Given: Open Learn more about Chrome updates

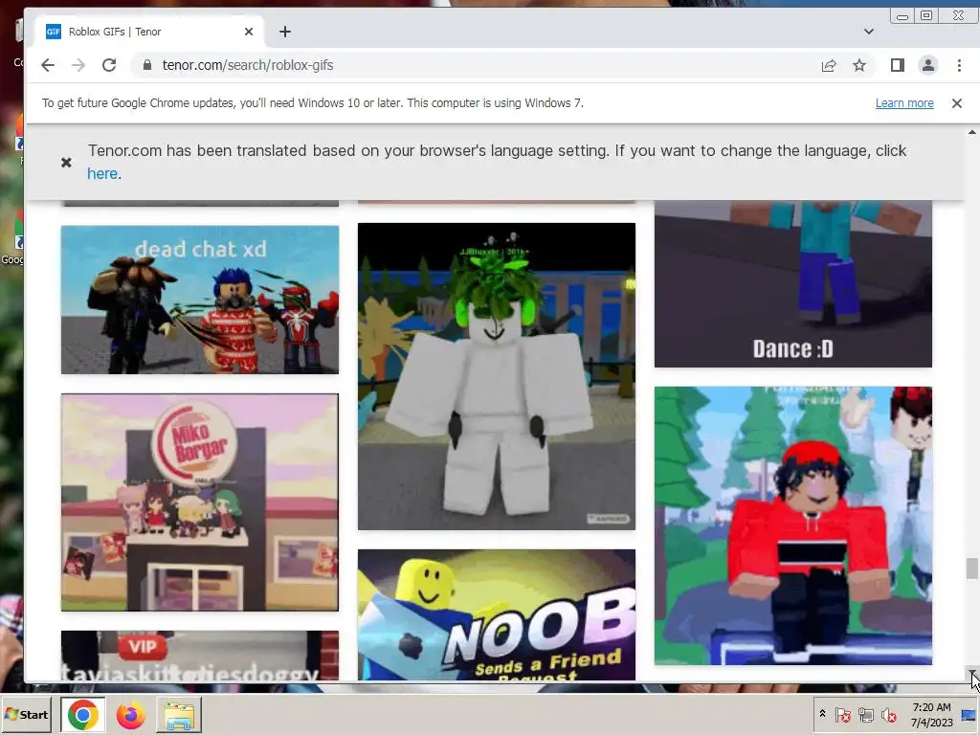Looking at the screenshot, I should 904,103.
